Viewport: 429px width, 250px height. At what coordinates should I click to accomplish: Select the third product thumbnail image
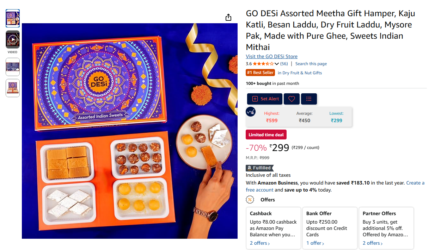[x=13, y=67]
